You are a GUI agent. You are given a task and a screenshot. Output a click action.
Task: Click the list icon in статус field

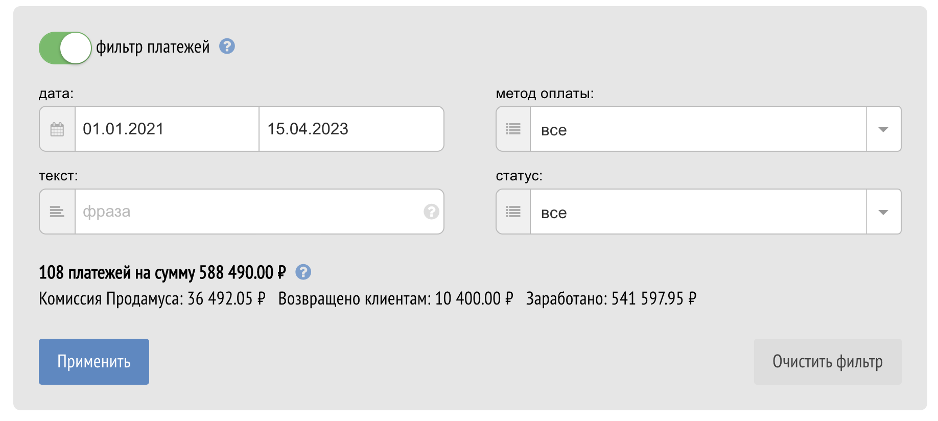pos(513,212)
